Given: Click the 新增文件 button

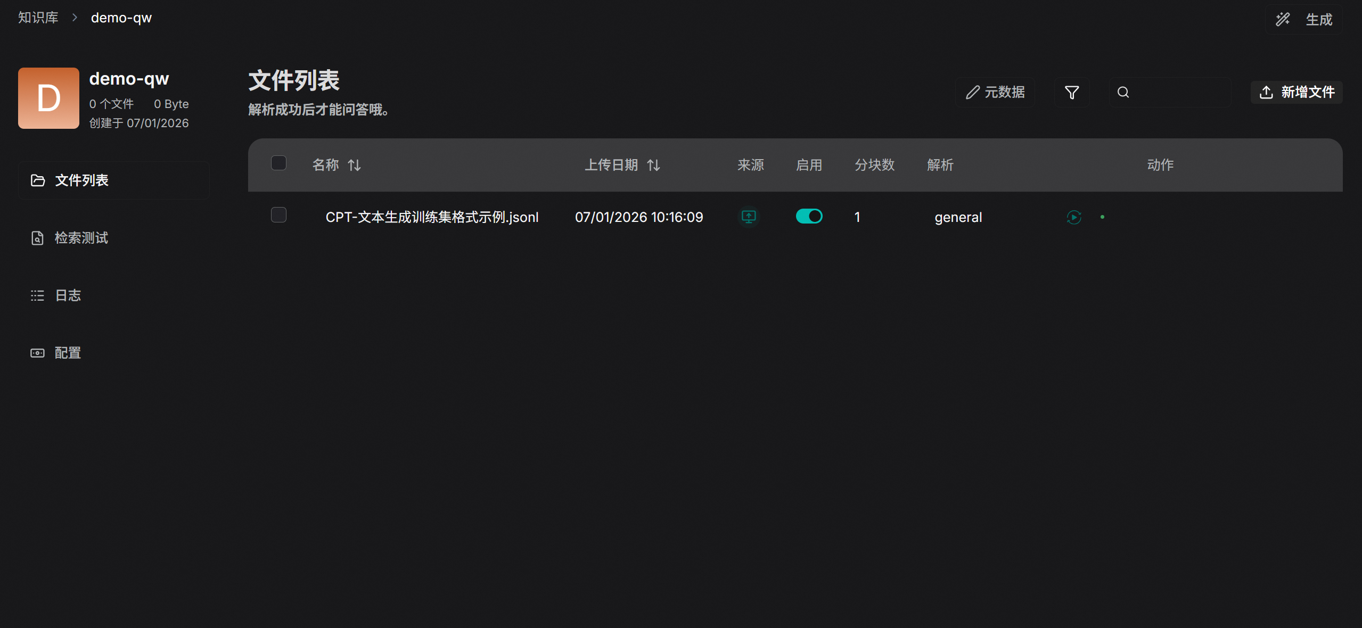Looking at the screenshot, I should [x=1296, y=93].
